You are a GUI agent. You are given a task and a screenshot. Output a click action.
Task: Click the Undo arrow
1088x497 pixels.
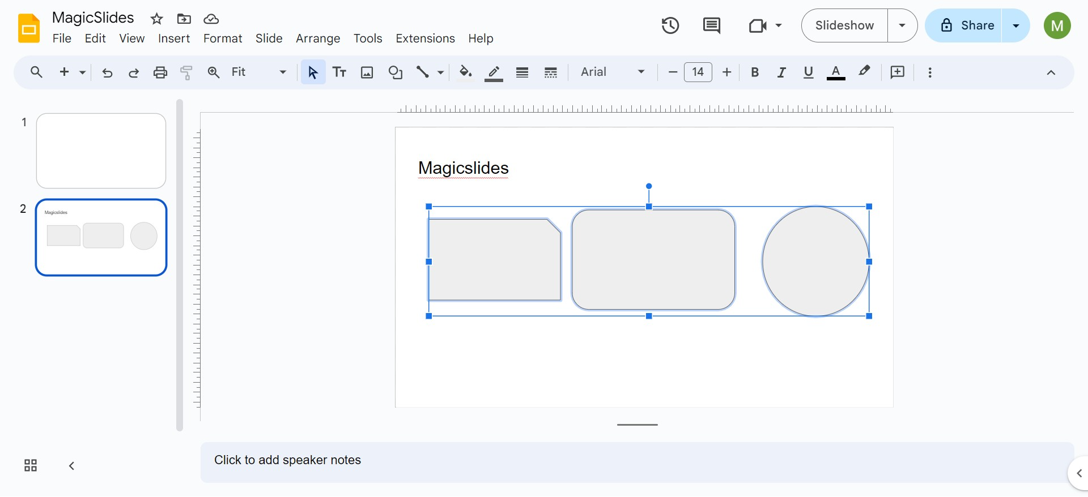coord(107,72)
